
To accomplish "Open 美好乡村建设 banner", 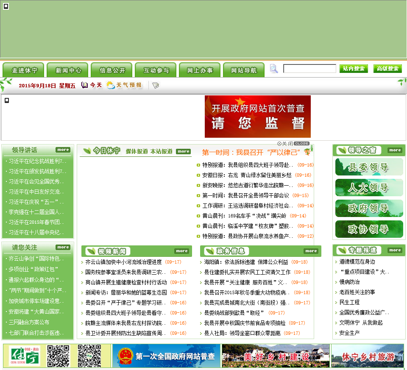I will (x=276, y=356).
